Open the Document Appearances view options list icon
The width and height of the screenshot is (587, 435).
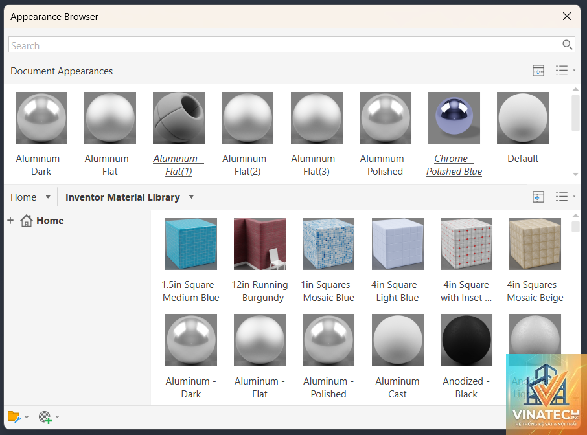565,71
